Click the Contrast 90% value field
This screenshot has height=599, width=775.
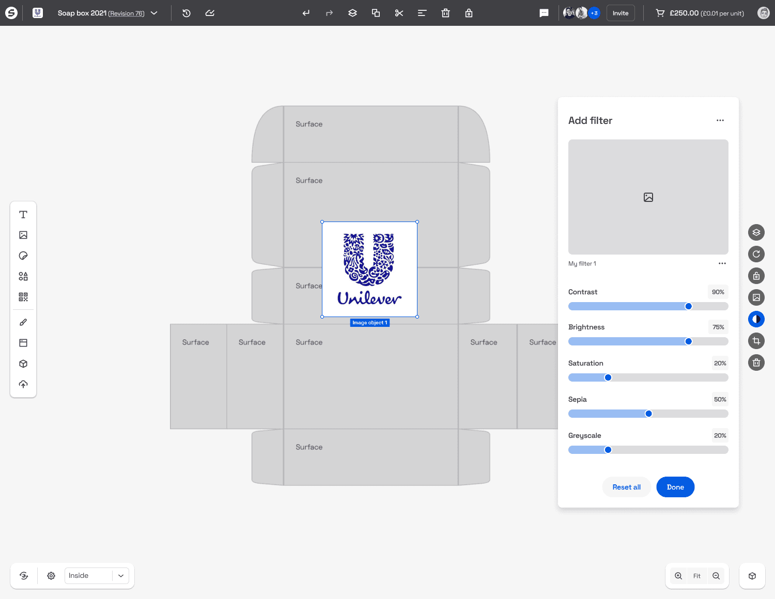[718, 292]
